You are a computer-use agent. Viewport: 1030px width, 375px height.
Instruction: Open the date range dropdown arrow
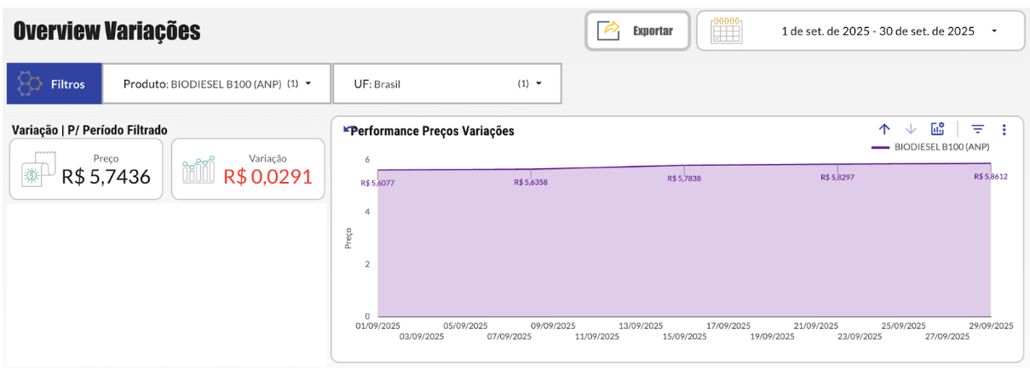[993, 31]
